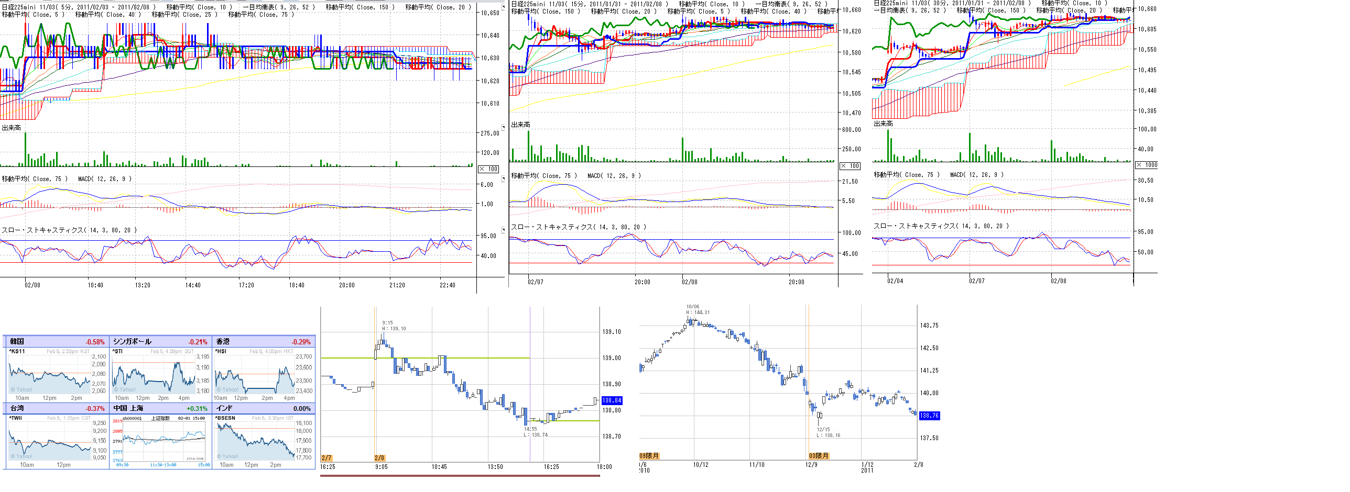
Task: Click the インド market header
Action: pyautogui.click(x=264, y=408)
